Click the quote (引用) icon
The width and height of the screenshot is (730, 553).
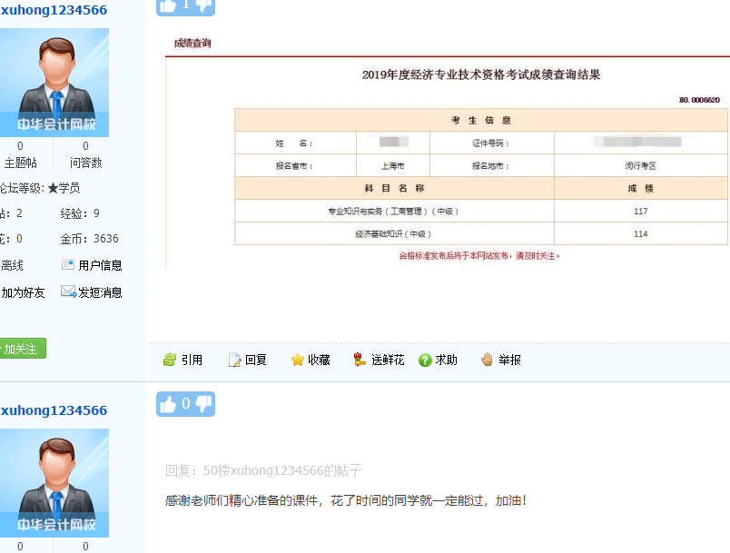[x=170, y=360]
